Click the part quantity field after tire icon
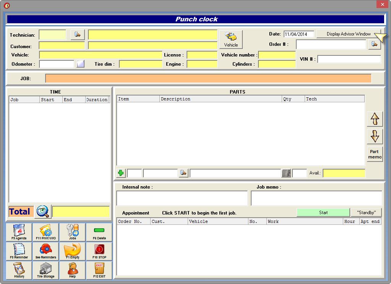 (300, 173)
